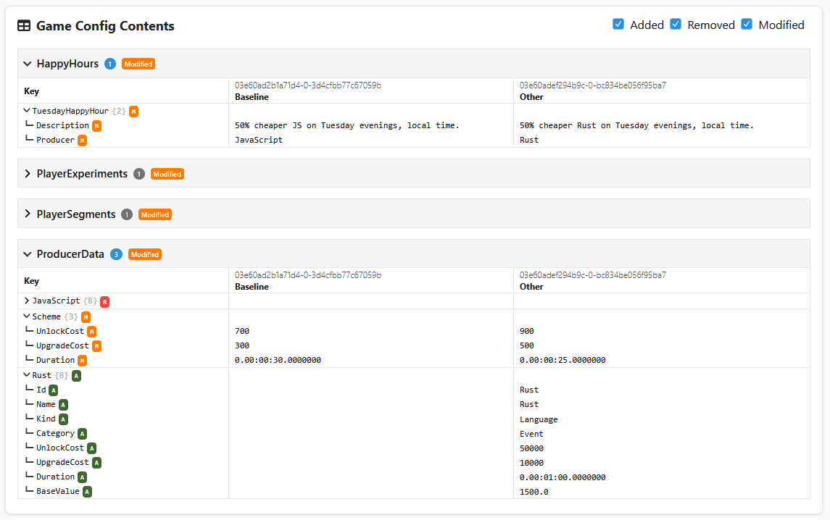Click the ProducerData count badge 3

(x=116, y=254)
